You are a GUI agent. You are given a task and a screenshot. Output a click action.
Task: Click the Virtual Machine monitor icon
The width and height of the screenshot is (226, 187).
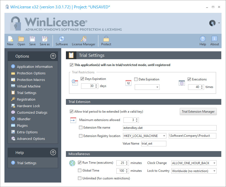point(13,86)
